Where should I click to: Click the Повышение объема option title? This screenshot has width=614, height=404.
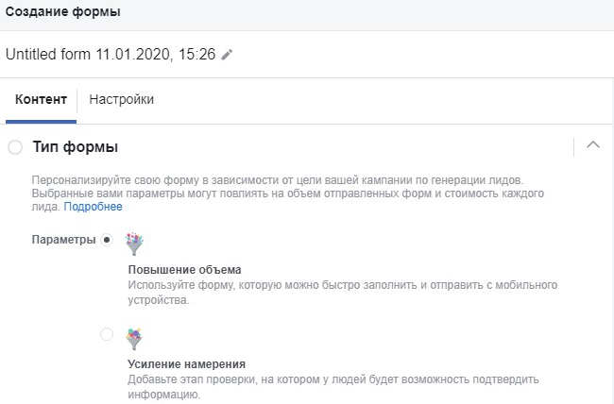[x=184, y=270]
